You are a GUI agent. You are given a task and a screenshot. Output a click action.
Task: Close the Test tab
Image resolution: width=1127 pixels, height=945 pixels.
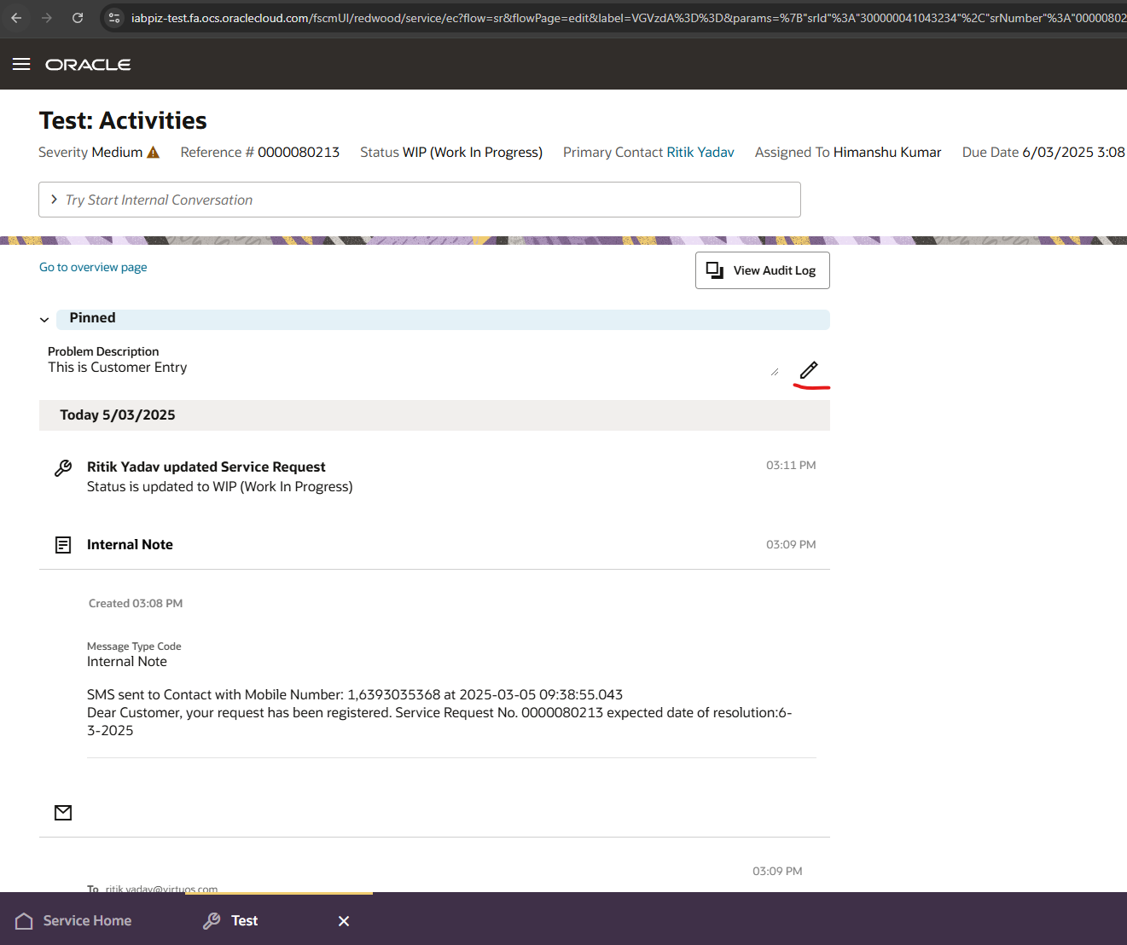(344, 921)
